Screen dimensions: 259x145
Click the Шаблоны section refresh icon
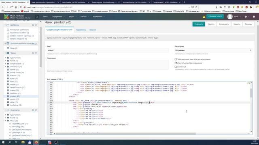click(36, 25)
